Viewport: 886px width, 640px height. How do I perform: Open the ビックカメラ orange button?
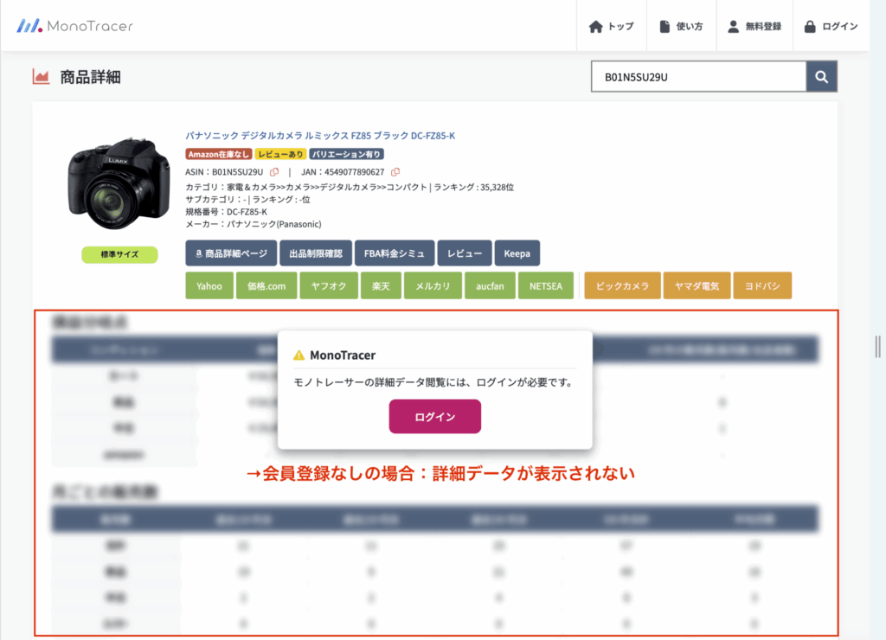click(623, 285)
